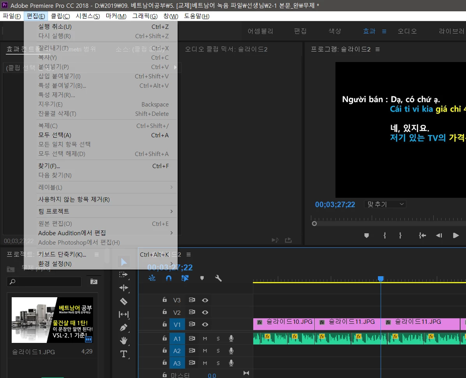The height and width of the screenshot is (378, 466).
Task: Open the 시퀀스(S) menu
Action: coord(88,16)
